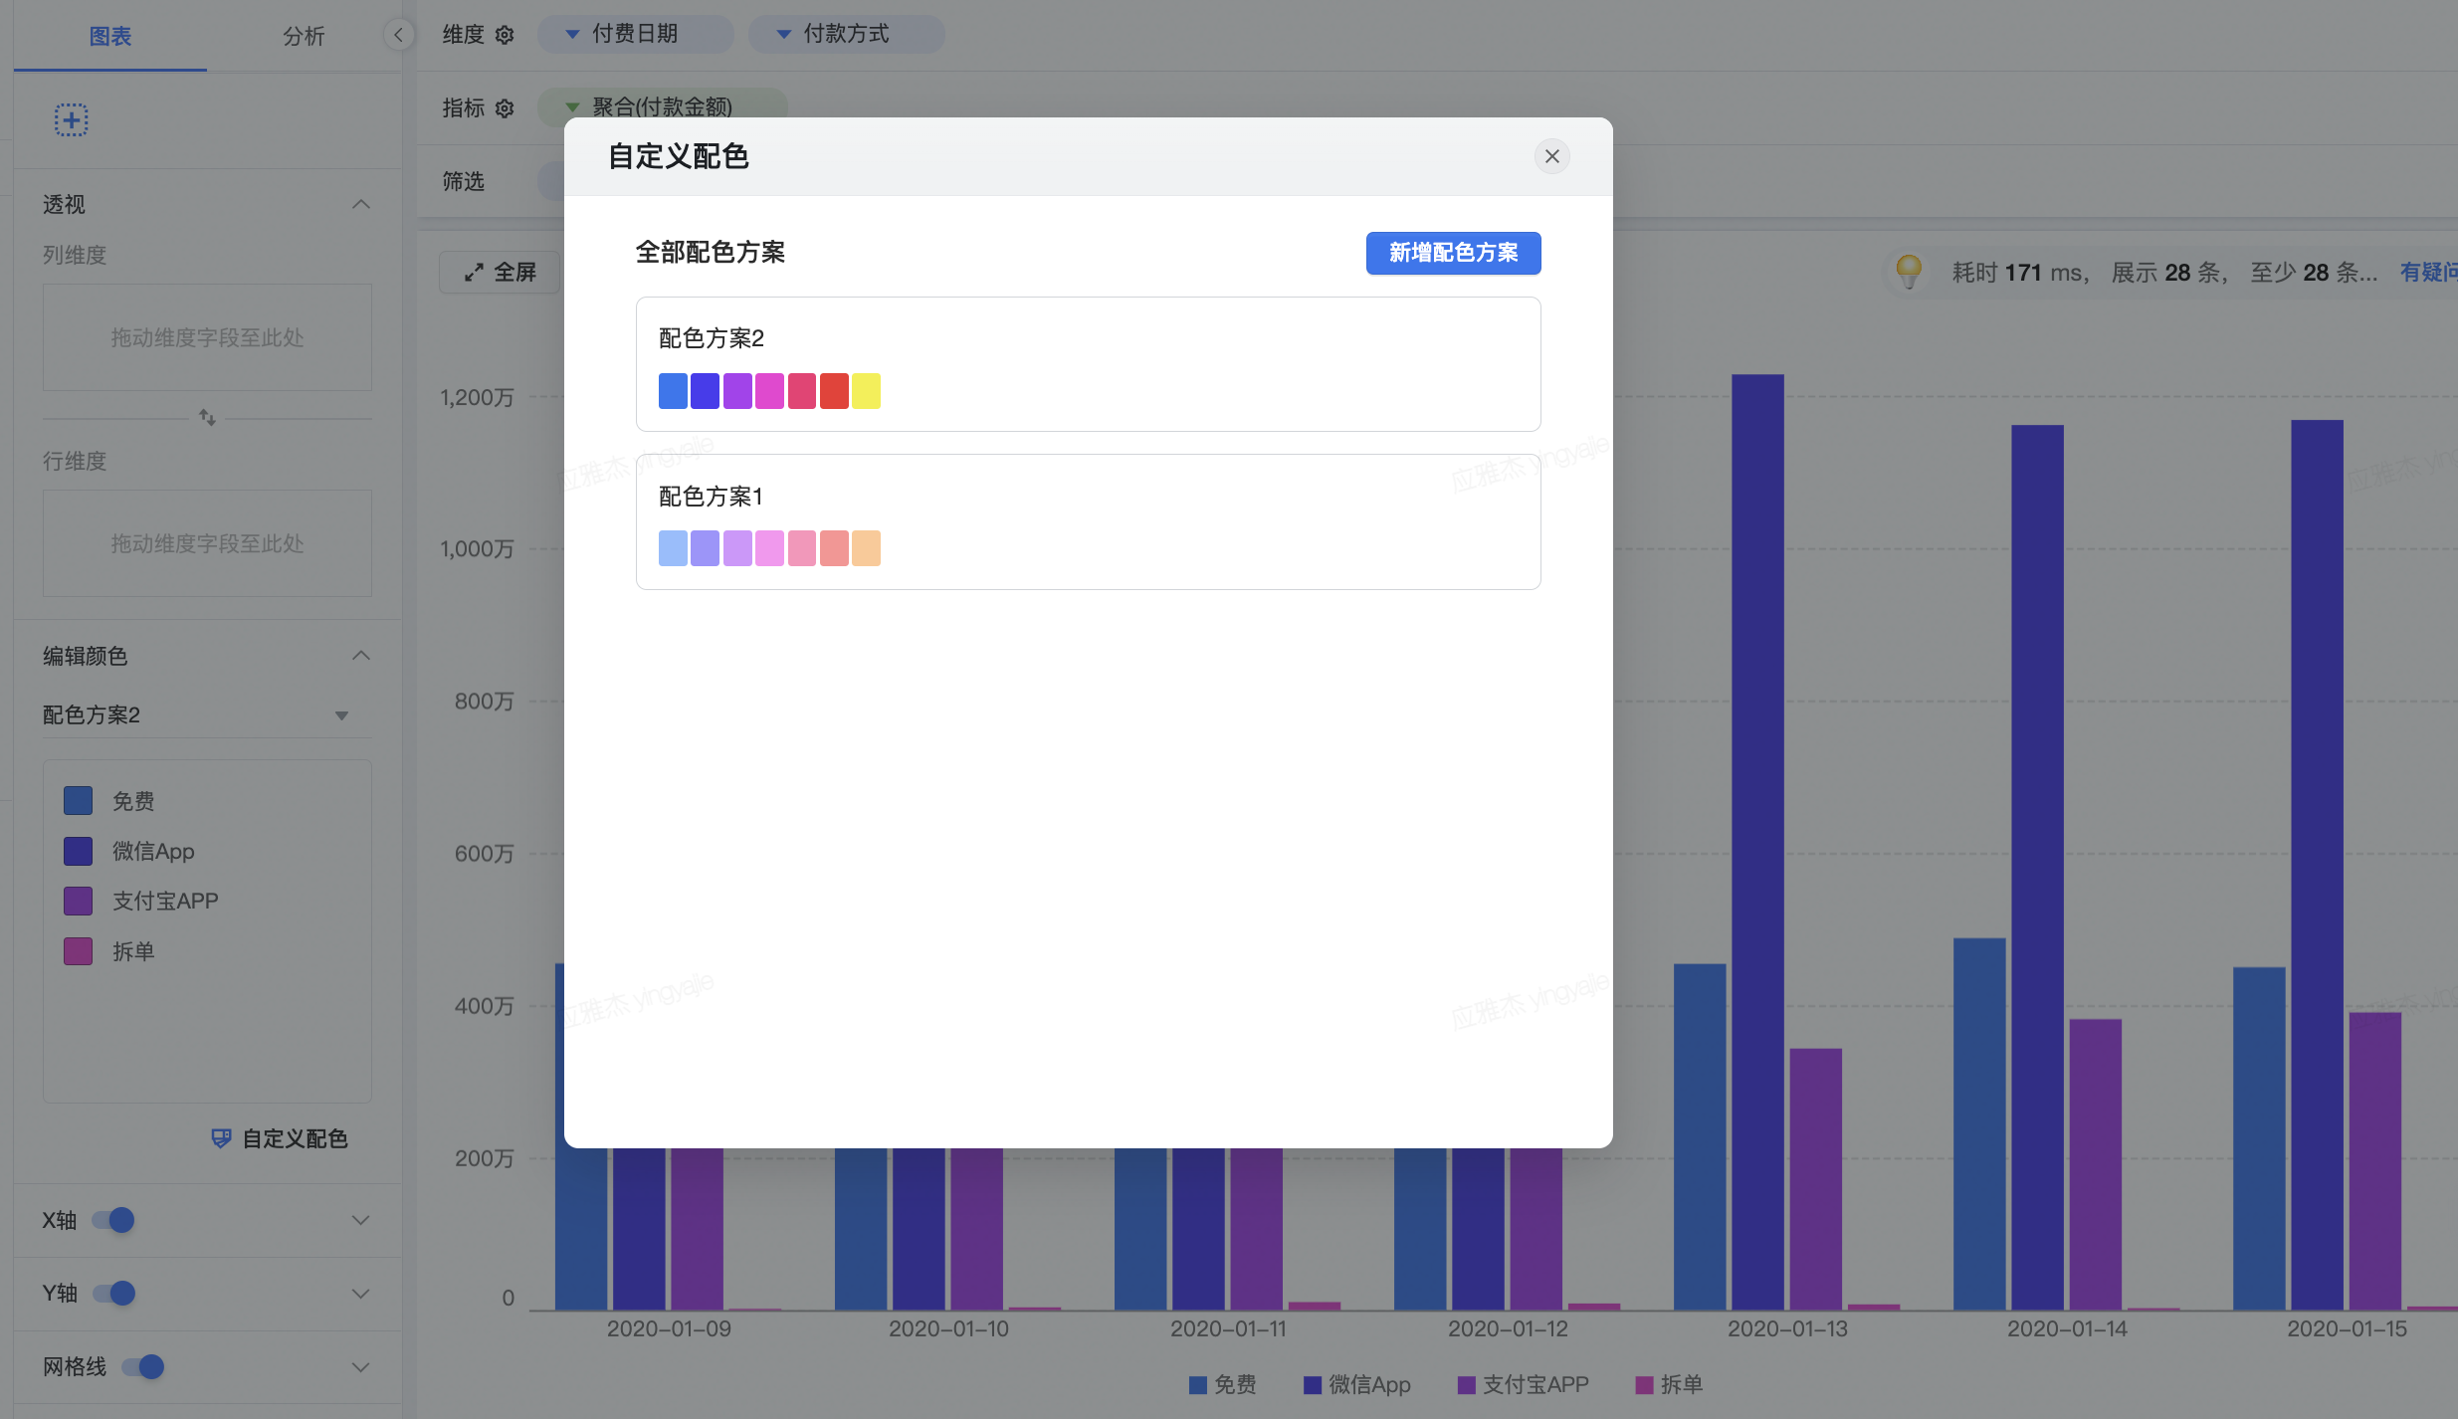This screenshot has height=1419, width=2458.
Task: Select the 配色方案2 card title
Action: (x=712, y=338)
